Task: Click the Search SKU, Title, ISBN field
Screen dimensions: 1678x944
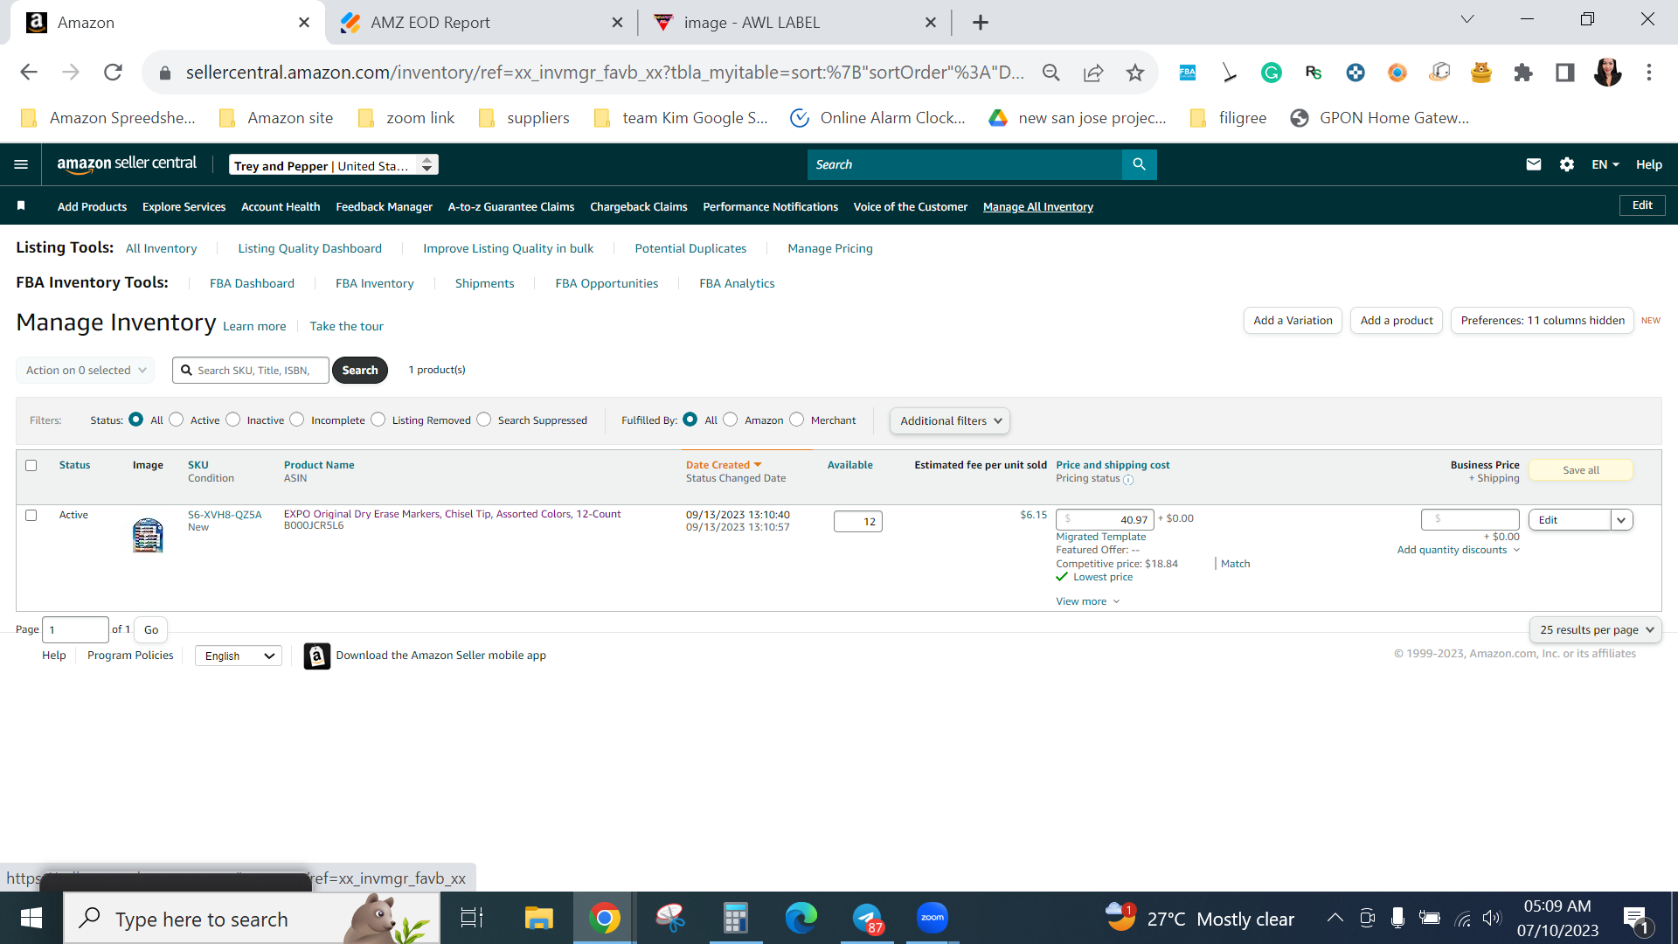Action: (251, 370)
